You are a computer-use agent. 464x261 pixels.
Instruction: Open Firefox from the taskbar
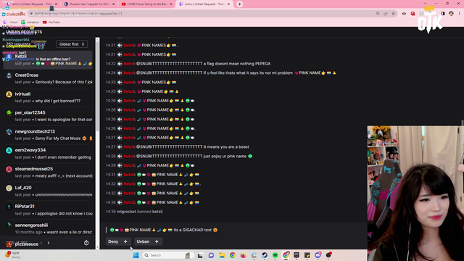244,255
